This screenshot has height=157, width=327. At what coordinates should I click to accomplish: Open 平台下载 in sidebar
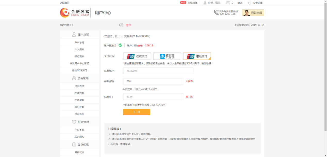[x=79, y=130]
